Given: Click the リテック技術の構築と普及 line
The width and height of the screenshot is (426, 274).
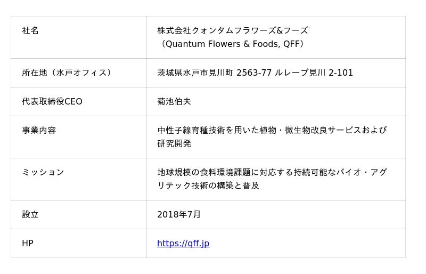Looking at the screenshot, I should (x=208, y=186).
